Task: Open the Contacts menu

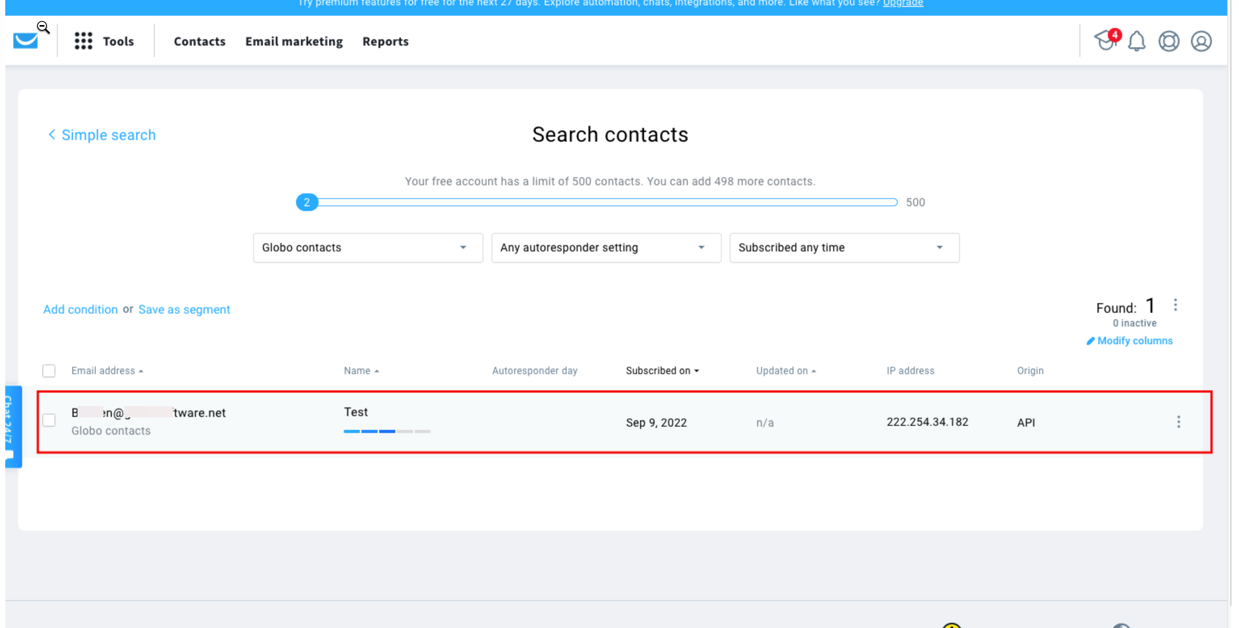Action: [x=199, y=42]
